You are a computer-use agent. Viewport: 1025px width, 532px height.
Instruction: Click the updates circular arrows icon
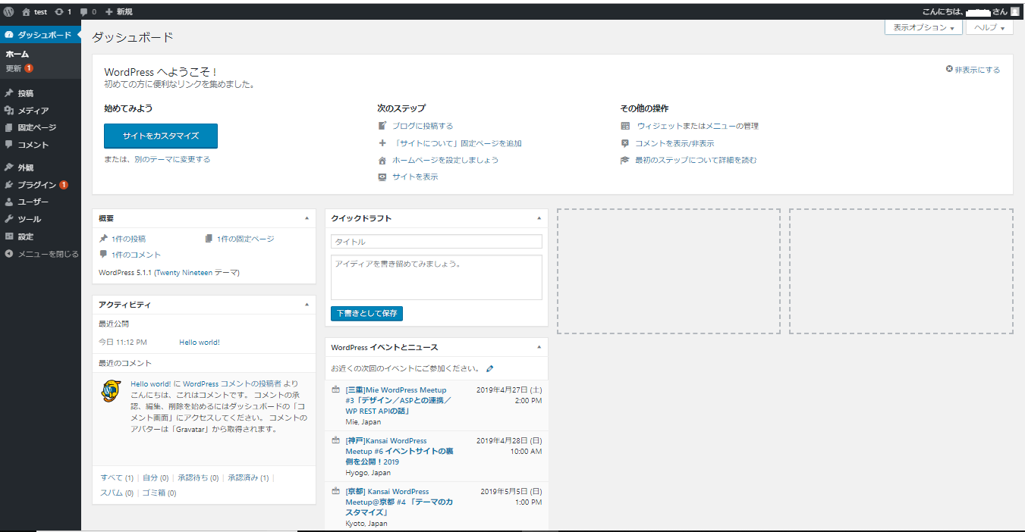click(59, 11)
